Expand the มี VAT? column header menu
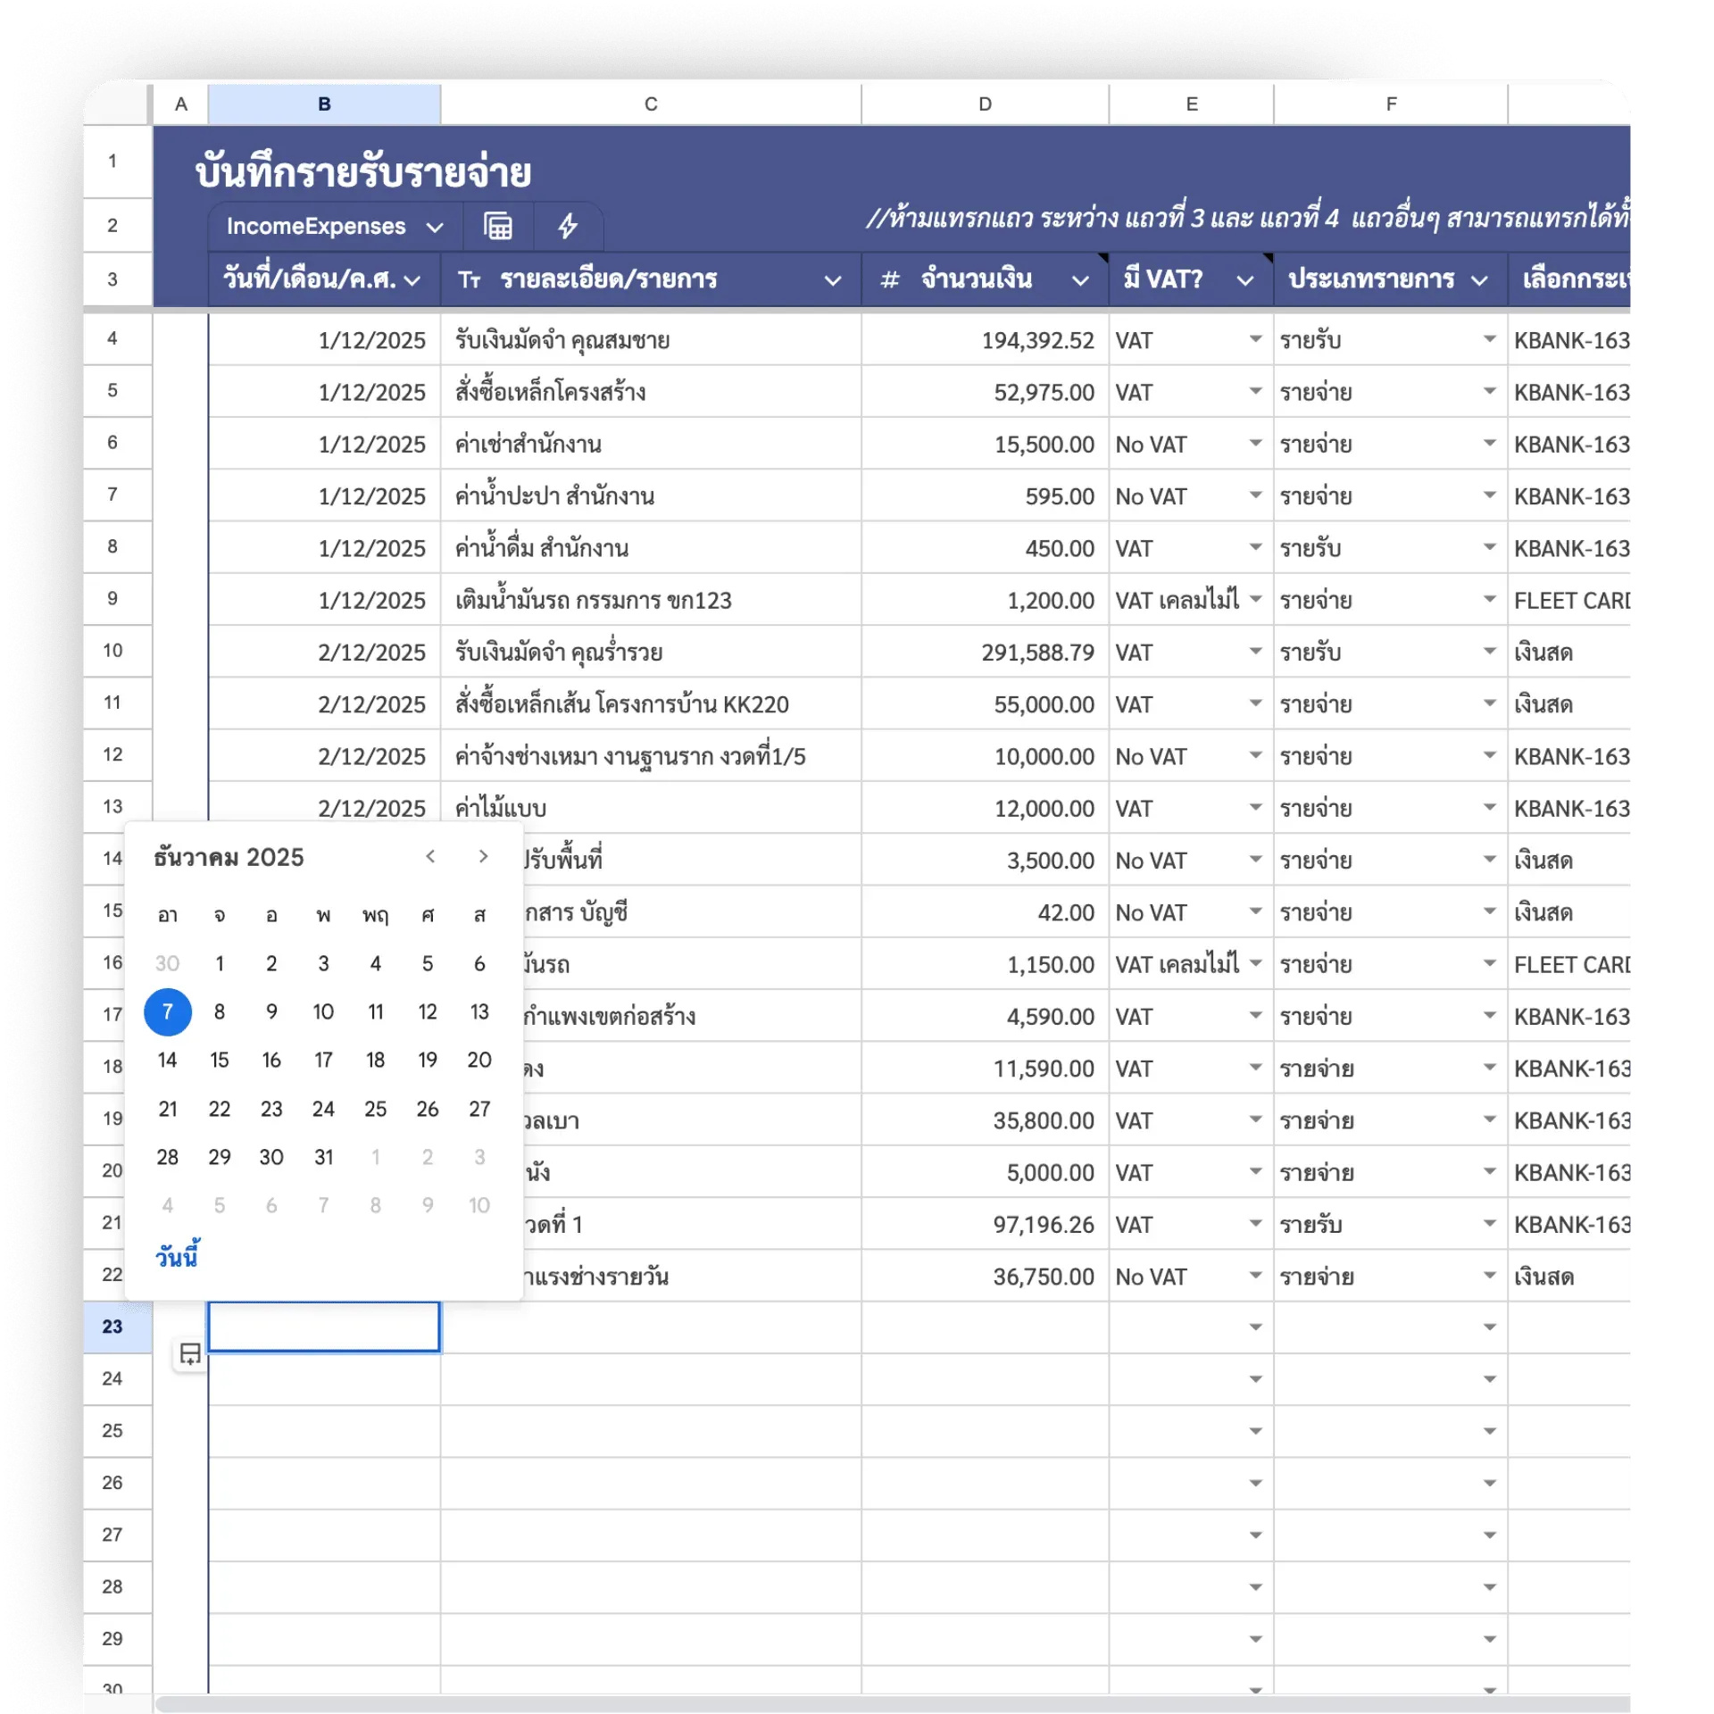The width and height of the screenshot is (1714, 1714). (x=1245, y=280)
